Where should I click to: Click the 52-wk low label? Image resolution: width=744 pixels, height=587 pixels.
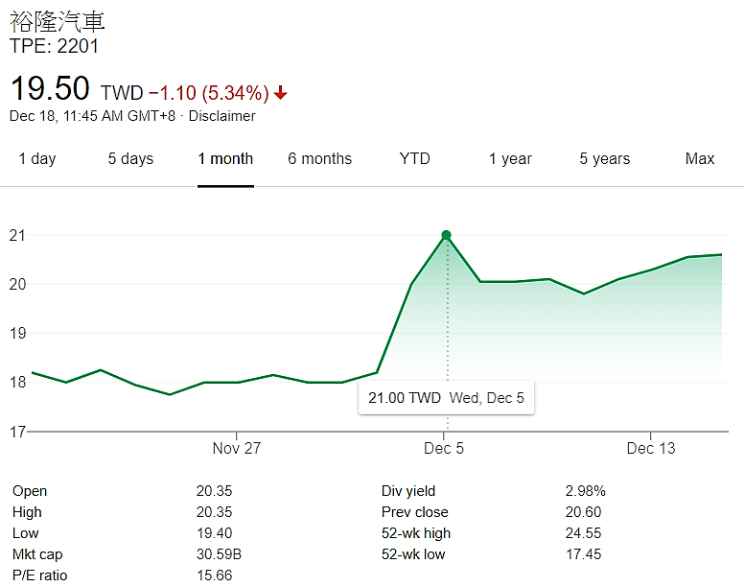click(413, 553)
